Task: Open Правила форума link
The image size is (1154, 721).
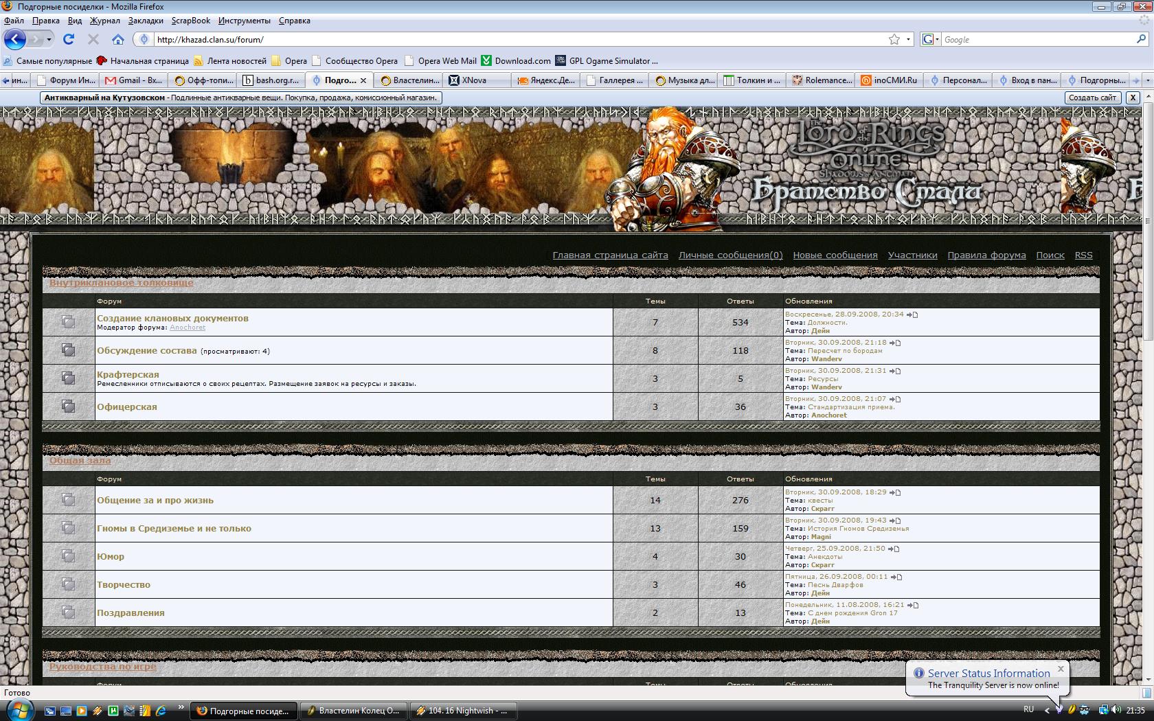Action: tap(986, 255)
